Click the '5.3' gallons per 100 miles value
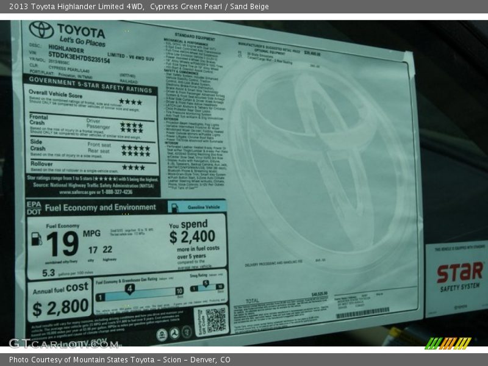 click(x=49, y=273)
